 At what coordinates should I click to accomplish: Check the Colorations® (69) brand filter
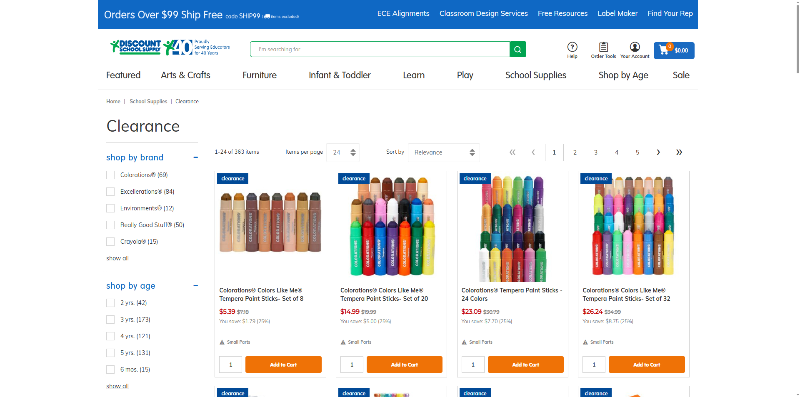click(110, 175)
